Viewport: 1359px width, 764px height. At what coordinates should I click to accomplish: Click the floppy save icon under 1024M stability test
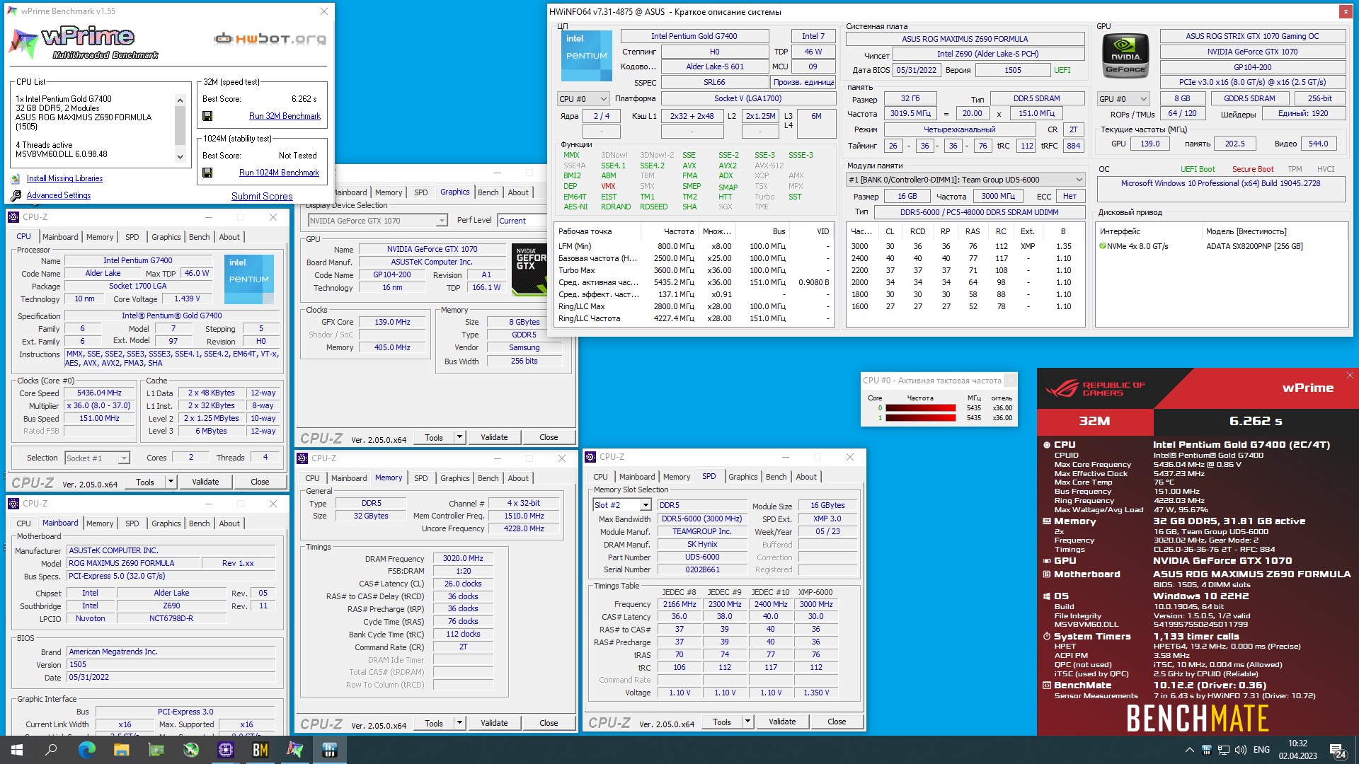point(207,173)
